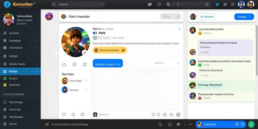Click the tag-shaped icon in the bottom bar
The width and height of the screenshot is (258, 129).
[179, 124]
